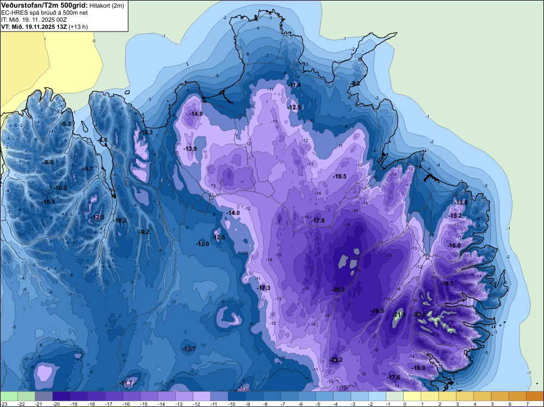The image size is (544, 407).
Task: Select the -12.9 temperature value
Action: coord(294,107)
